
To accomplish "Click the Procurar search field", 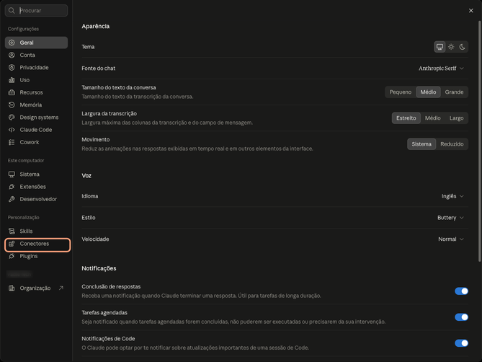I will pyautogui.click(x=36, y=11).
